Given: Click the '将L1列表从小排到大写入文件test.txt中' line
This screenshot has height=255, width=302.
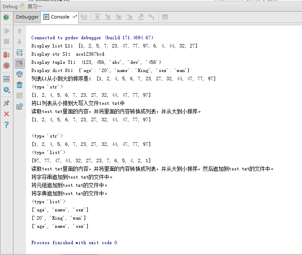Looking at the screenshot, I should pyautogui.click(x=78, y=103).
